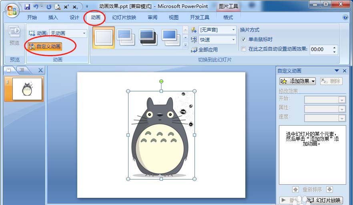Open the 插入 ribbon tab
Screen dimensions: 353x205
click(53, 17)
